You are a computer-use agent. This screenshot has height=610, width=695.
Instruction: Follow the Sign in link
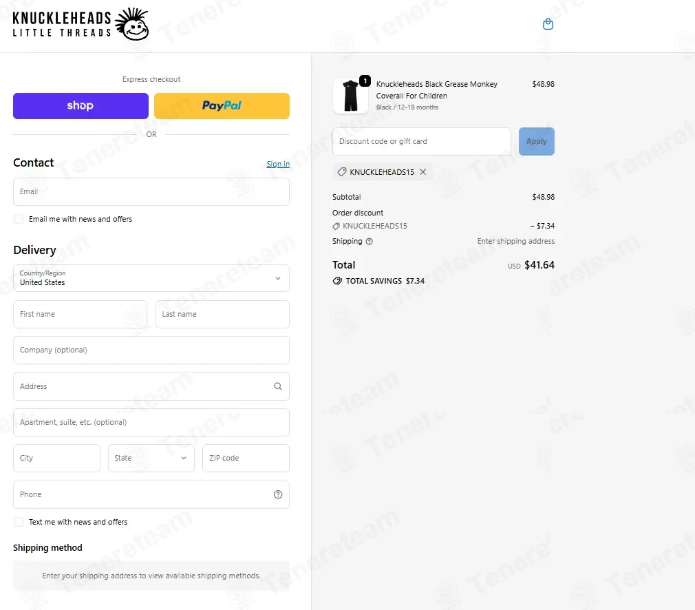tap(278, 164)
